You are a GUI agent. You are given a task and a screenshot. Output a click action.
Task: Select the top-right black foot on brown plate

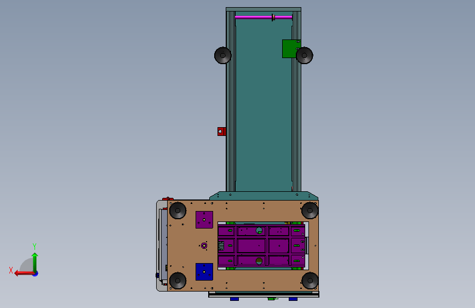(310, 210)
